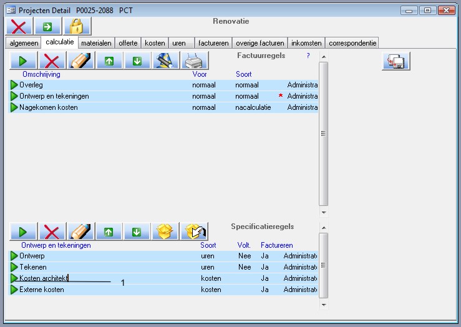461x327 pixels.
Task: Click the Specificatieregels scrollbar down arrow
Action: pos(324,305)
